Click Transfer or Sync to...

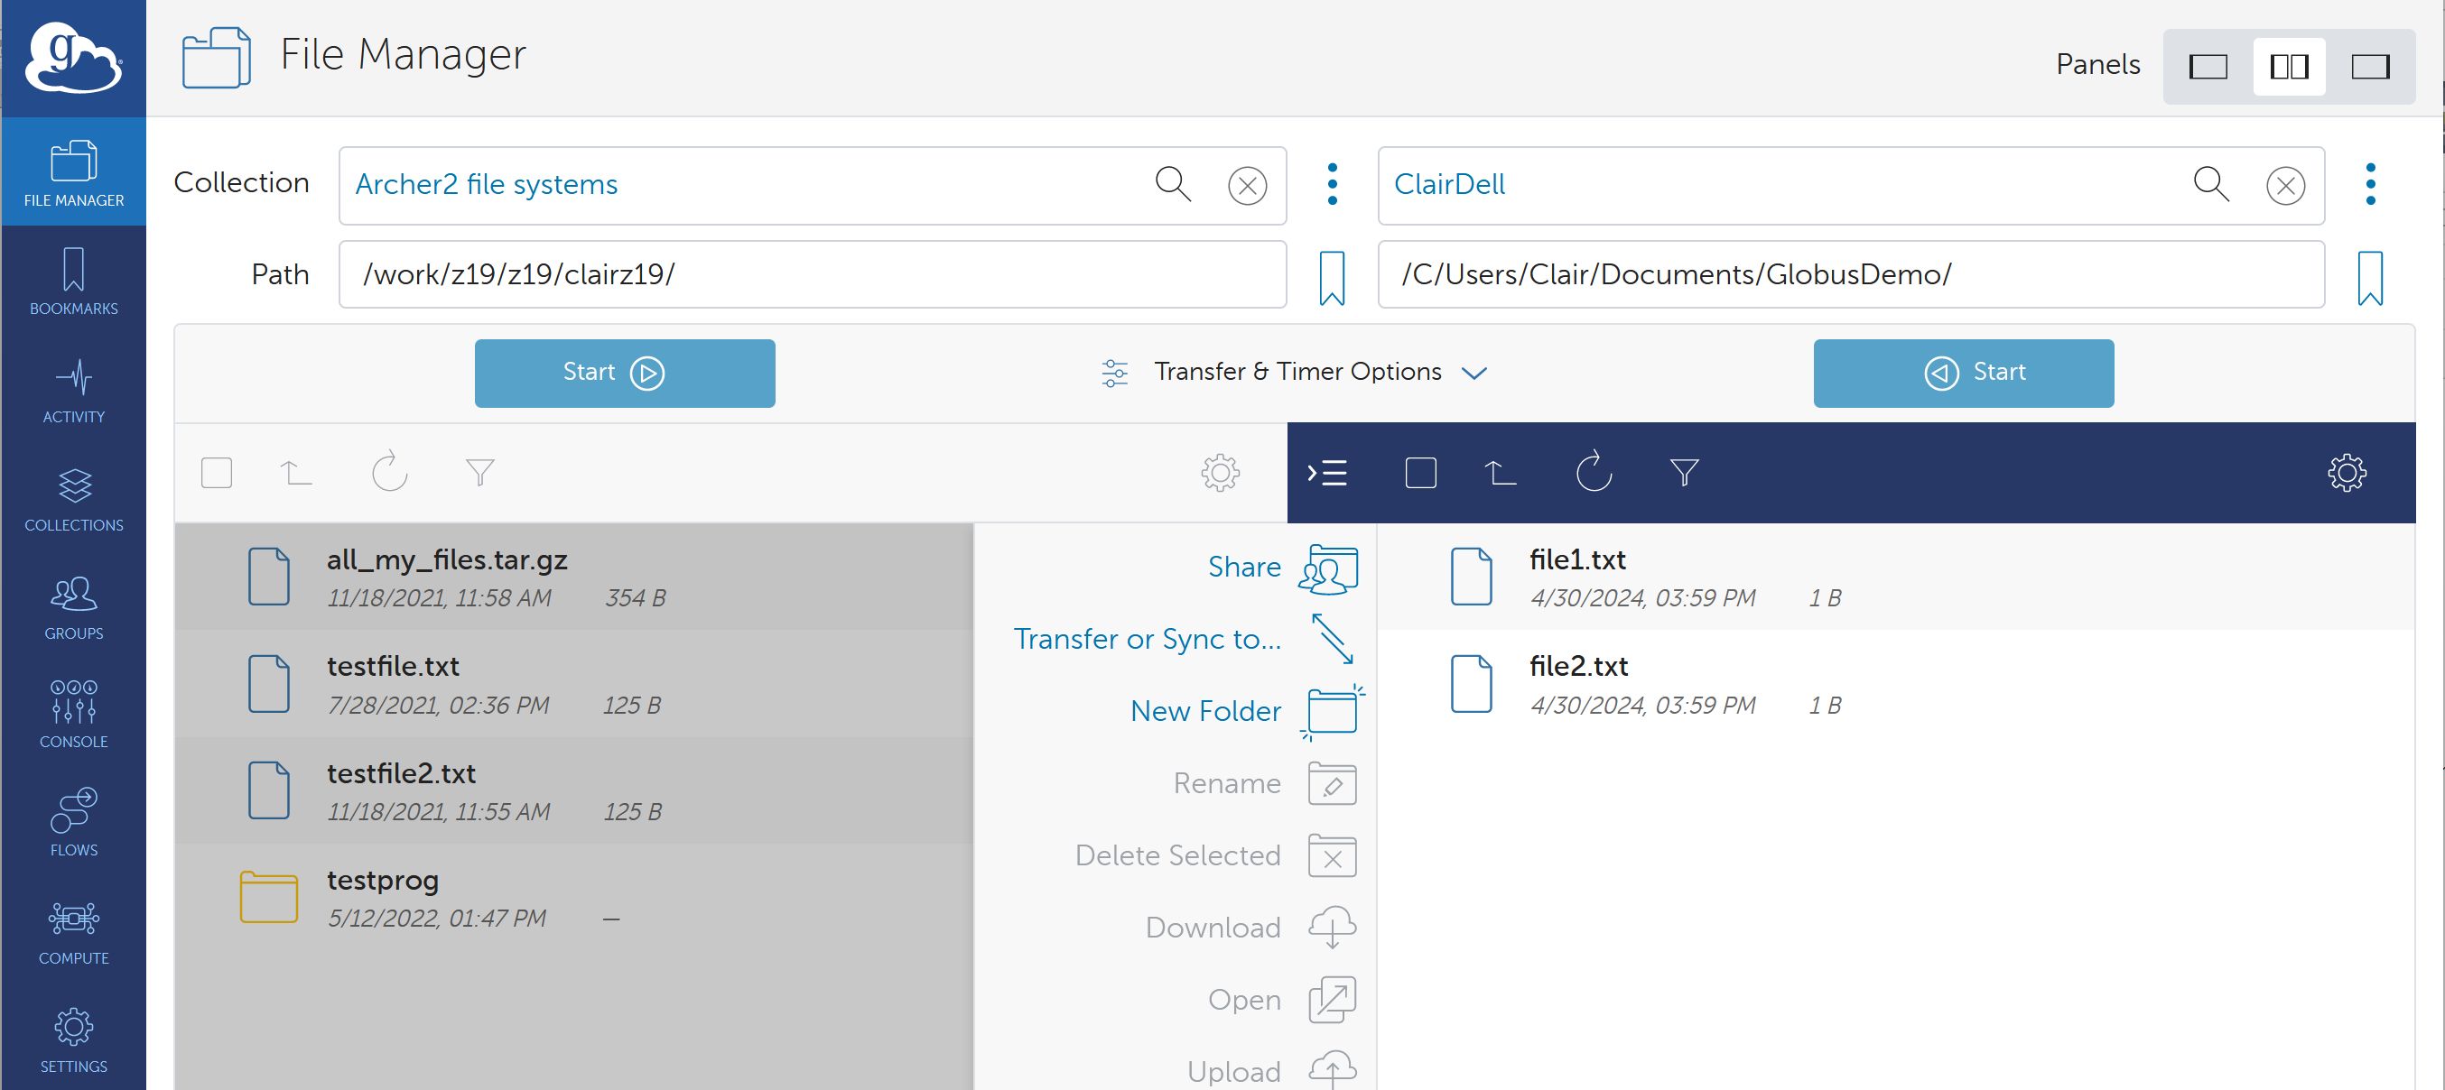pyautogui.click(x=1185, y=641)
